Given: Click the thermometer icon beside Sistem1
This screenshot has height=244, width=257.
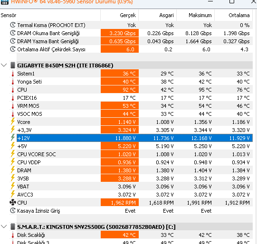Looking at the screenshot, I should point(13,74).
